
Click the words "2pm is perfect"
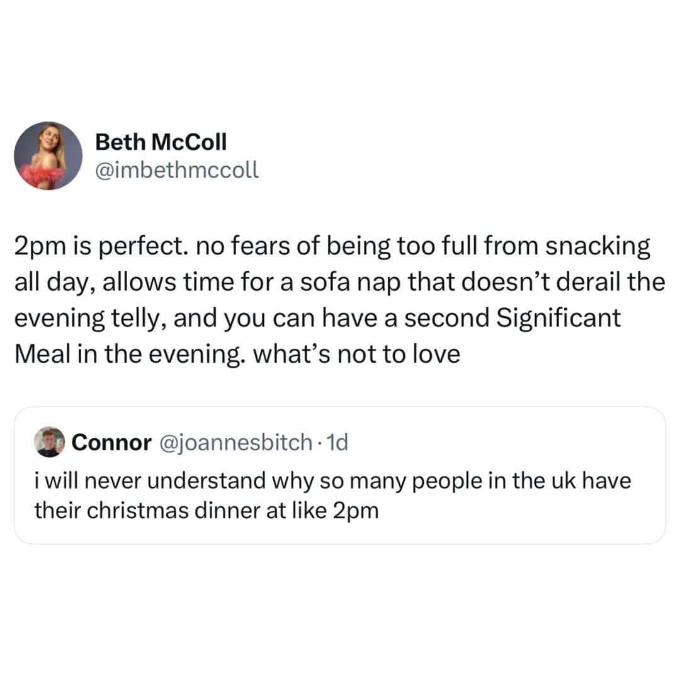click(84, 247)
